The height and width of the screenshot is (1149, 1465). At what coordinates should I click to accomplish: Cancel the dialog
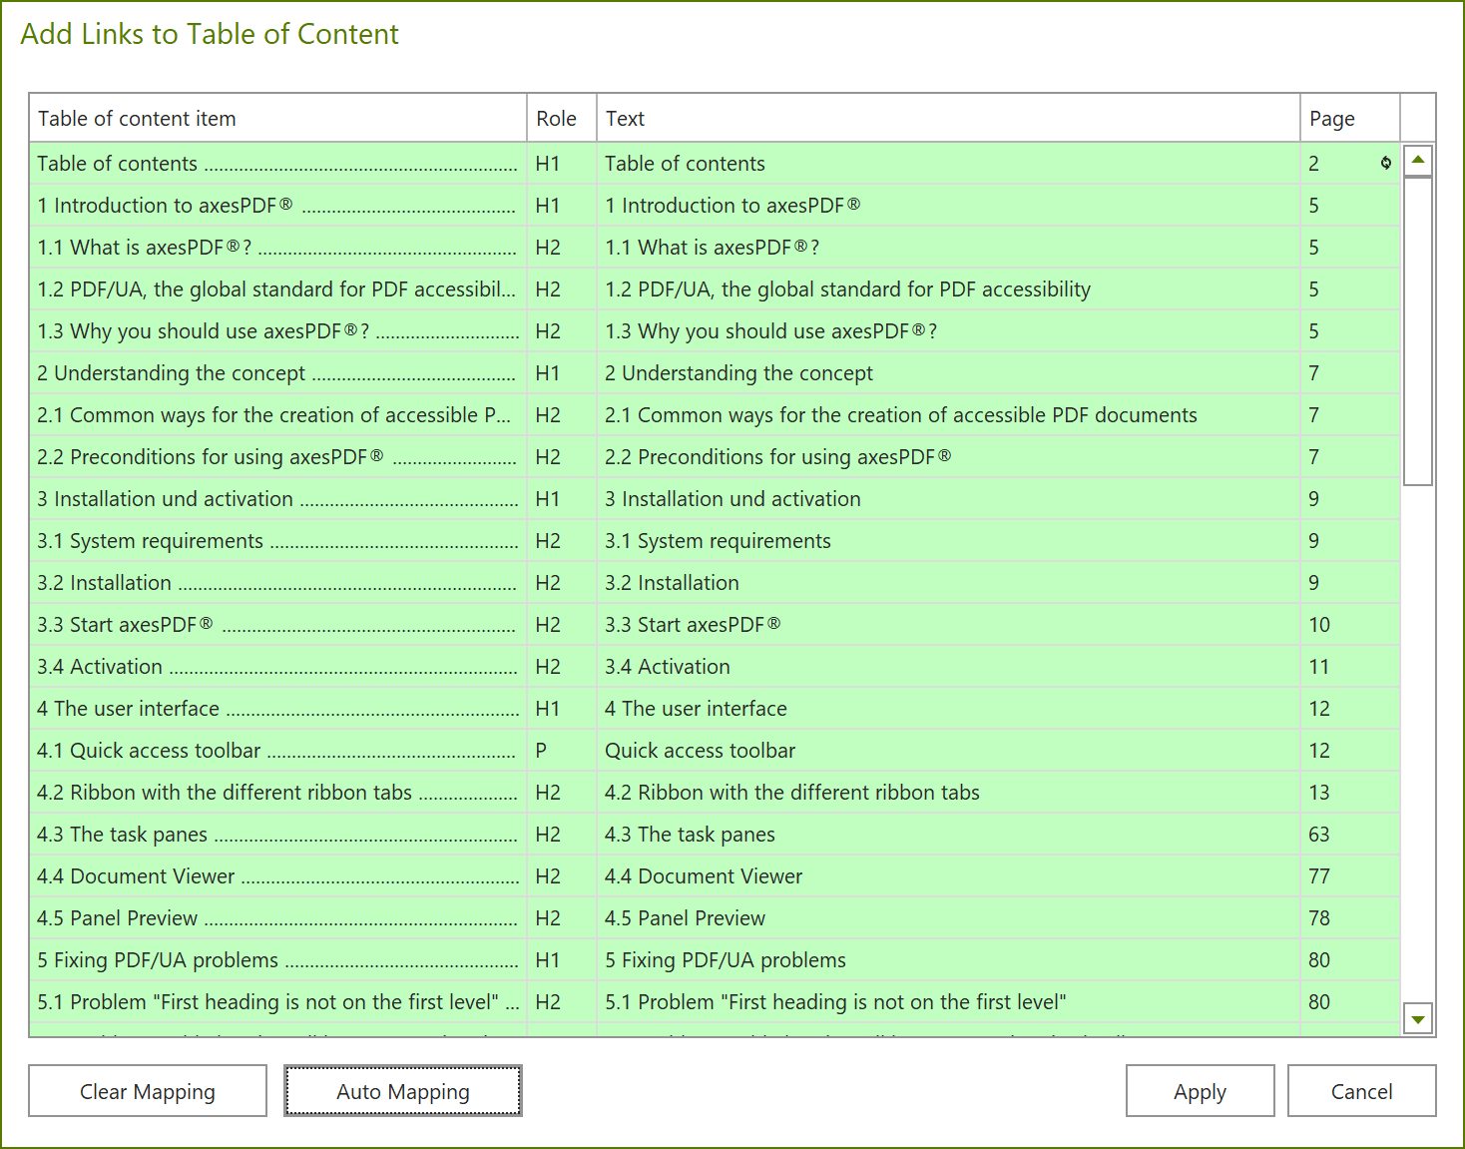coord(1361,1091)
